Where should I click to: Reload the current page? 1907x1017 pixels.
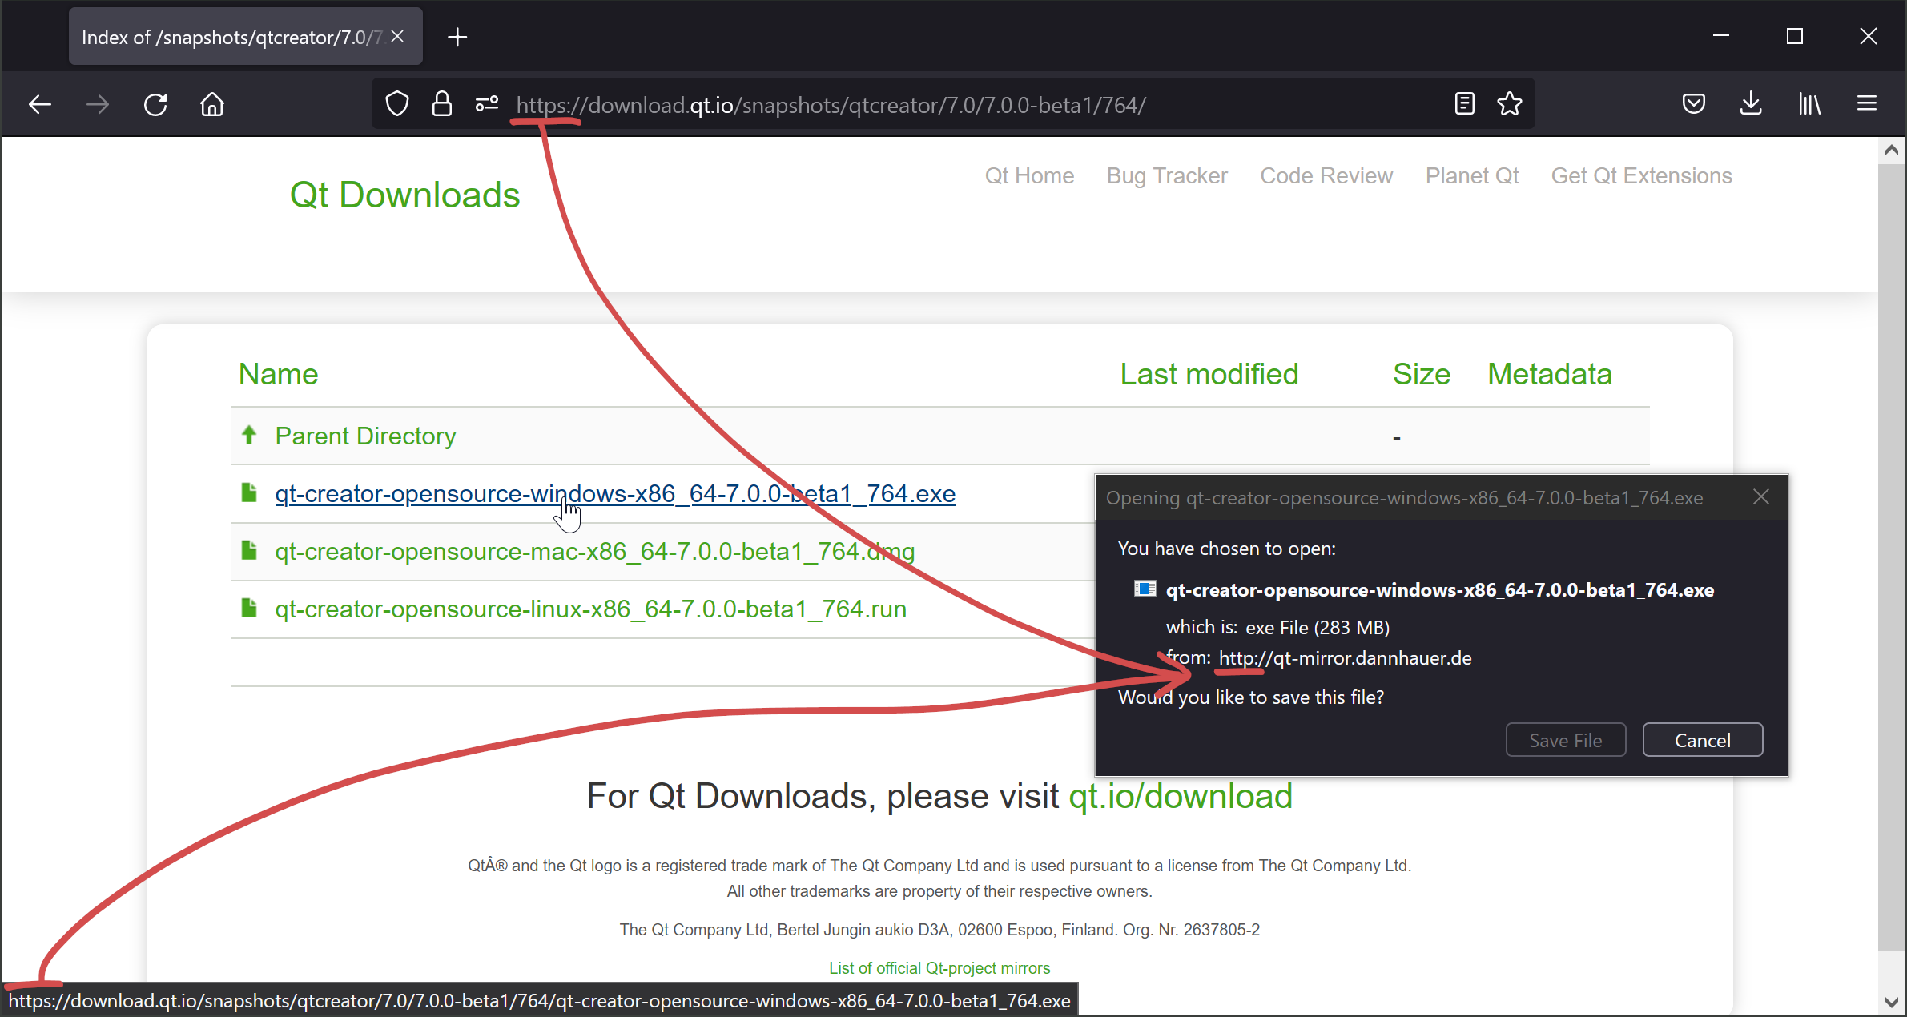[155, 104]
